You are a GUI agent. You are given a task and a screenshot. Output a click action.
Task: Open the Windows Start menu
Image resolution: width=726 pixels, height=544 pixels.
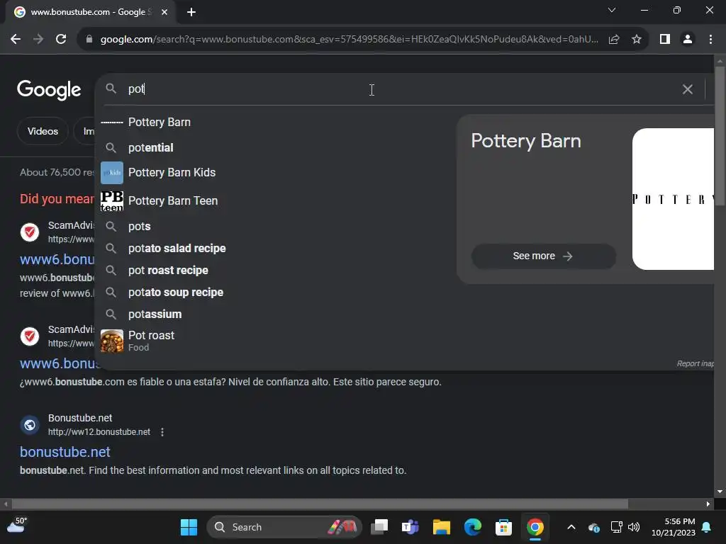(x=189, y=527)
